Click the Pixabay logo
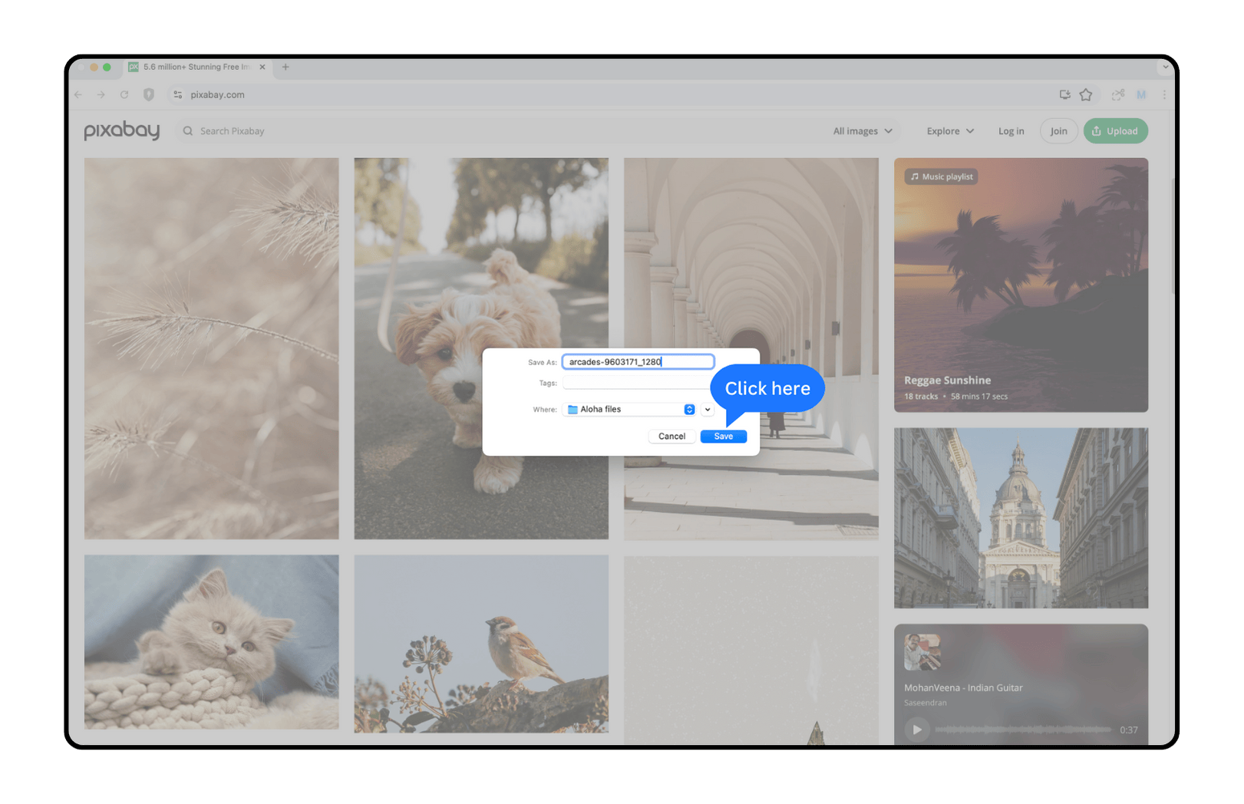 coord(122,131)
